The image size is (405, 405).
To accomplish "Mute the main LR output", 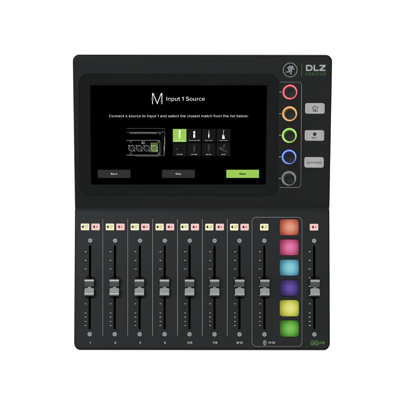I will 314,227.
